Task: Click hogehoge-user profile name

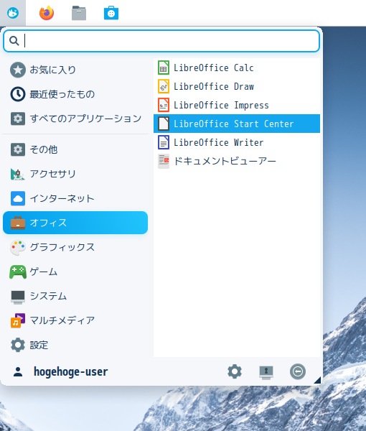Action: pos(71,371)
